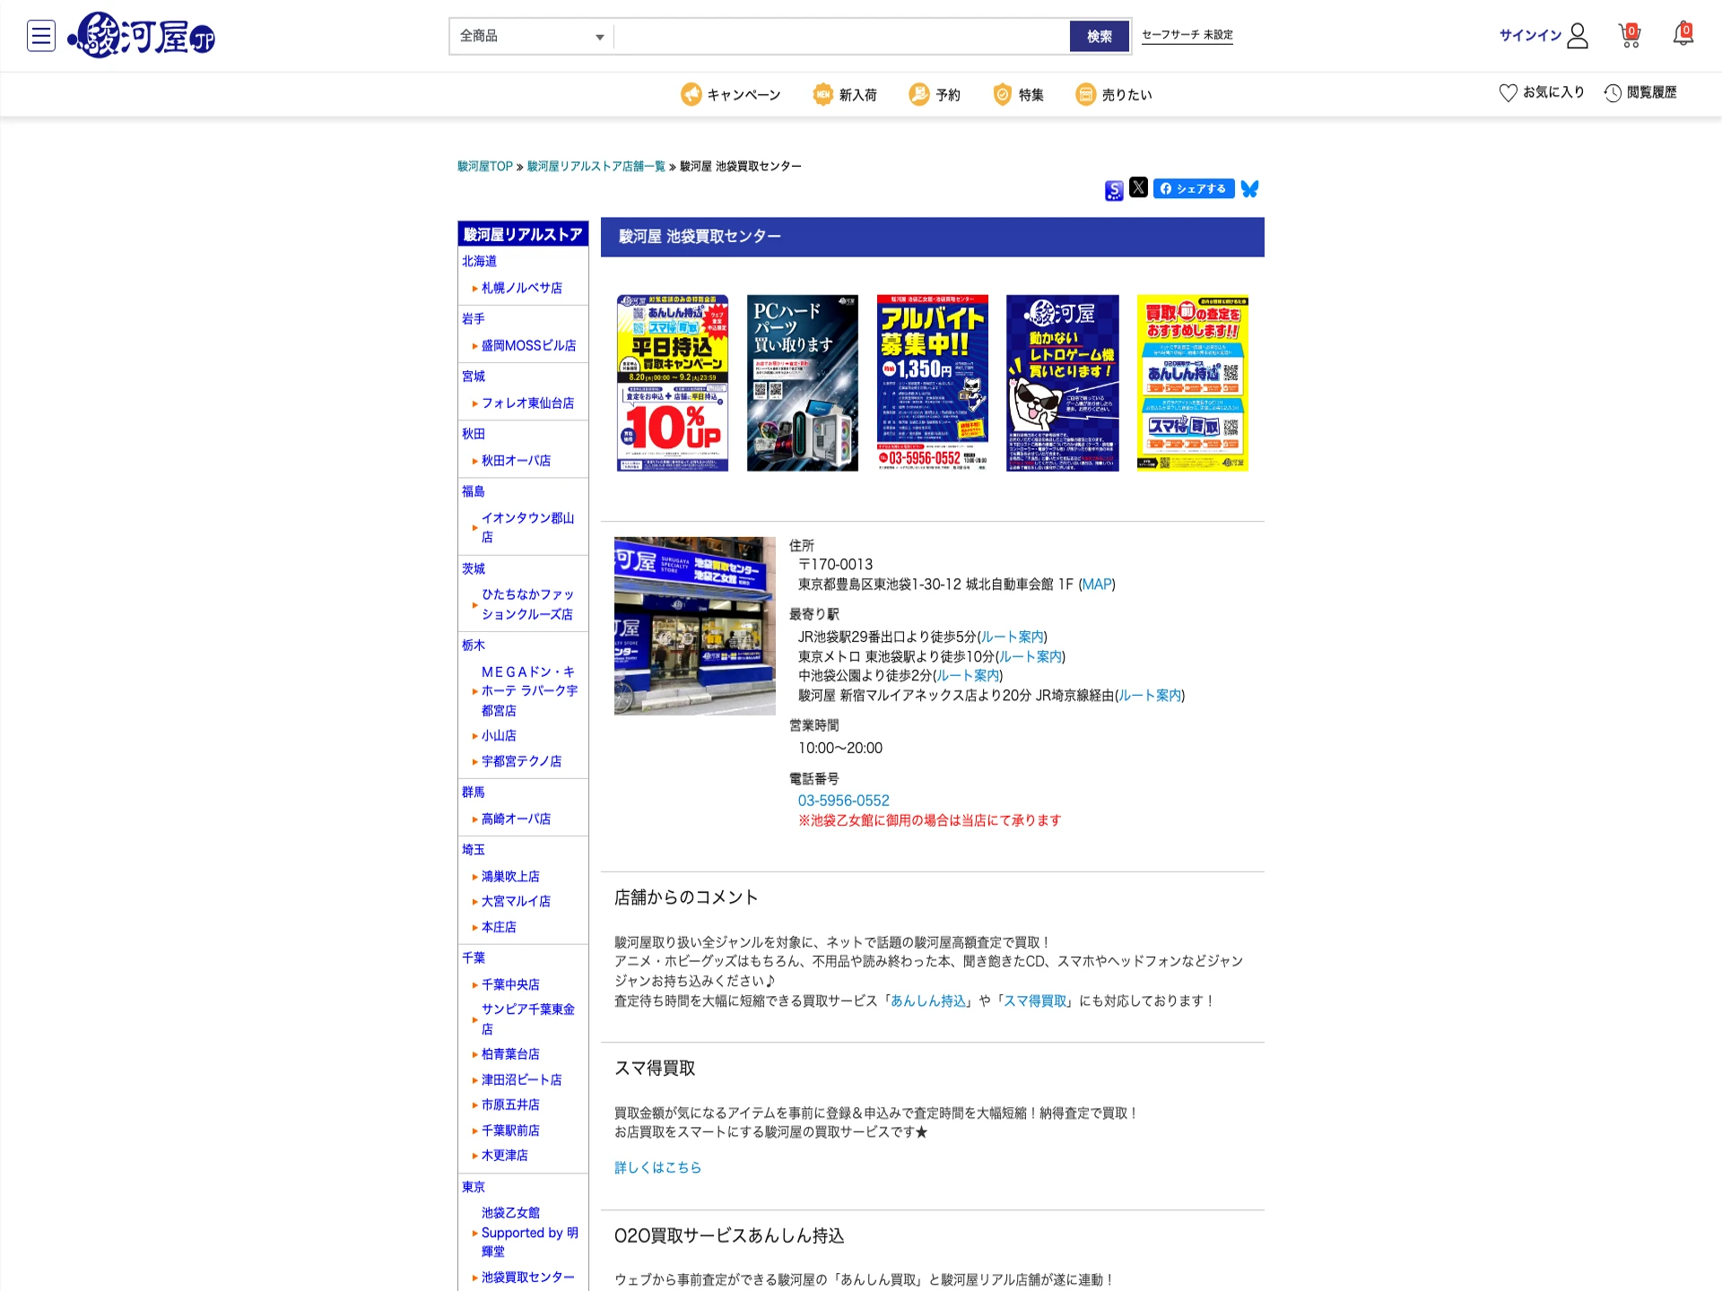Open ルート案内 for 新宿マルイアネックス店
Image resolution: width=1722 pixels, height=1291 pixels.
[1150, 696]
